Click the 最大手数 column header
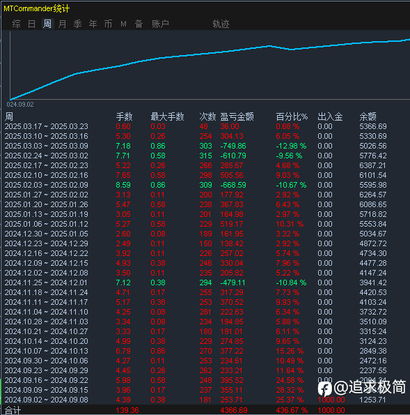 167,116
